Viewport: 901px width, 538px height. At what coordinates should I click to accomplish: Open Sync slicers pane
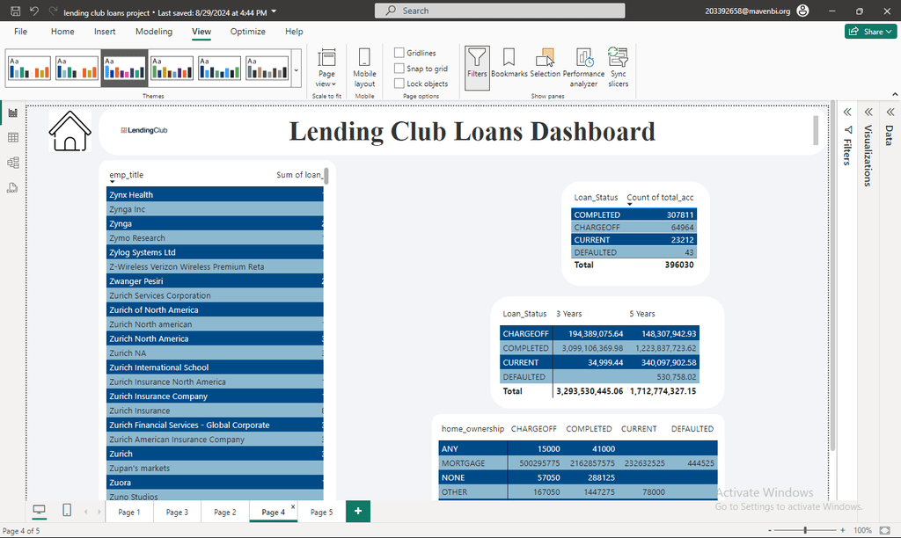click(x=619, y=68)
